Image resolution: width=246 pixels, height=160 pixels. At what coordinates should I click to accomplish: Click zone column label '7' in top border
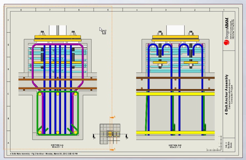[50, 10]
